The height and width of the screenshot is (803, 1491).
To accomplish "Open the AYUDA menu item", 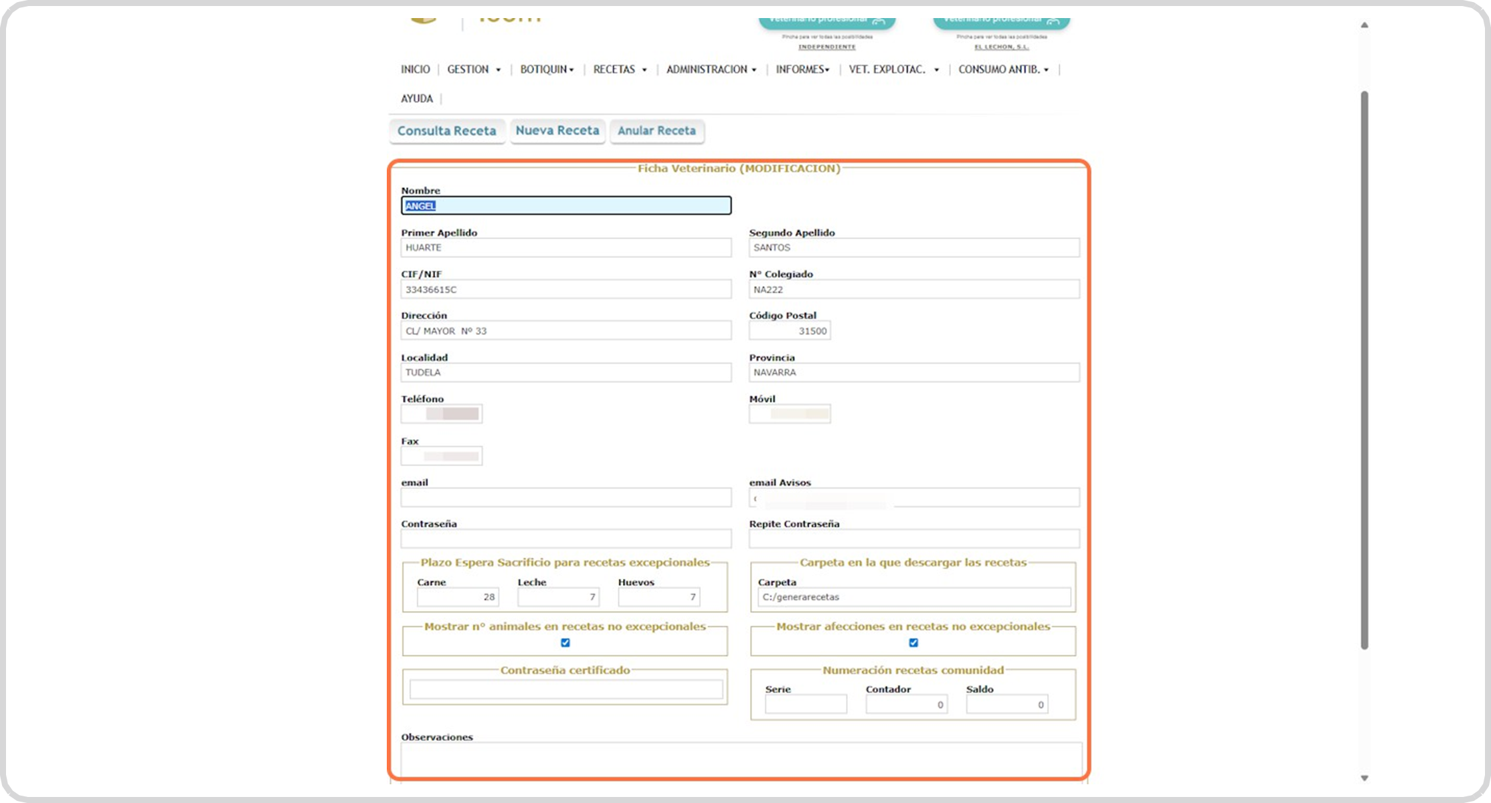I will [417, 99].
